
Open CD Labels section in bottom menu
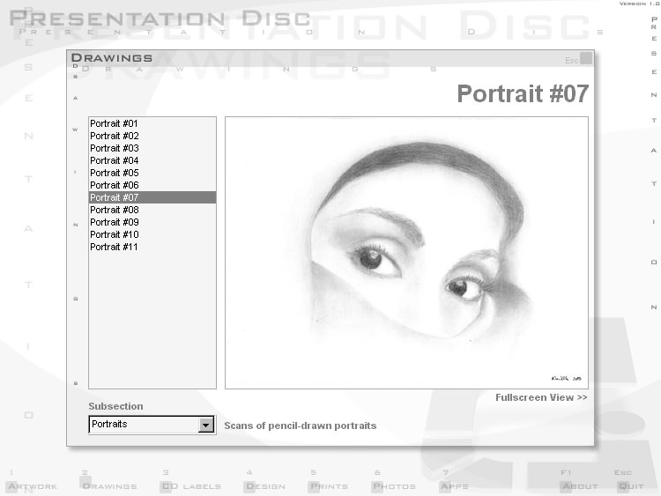[x=191, y=486]
